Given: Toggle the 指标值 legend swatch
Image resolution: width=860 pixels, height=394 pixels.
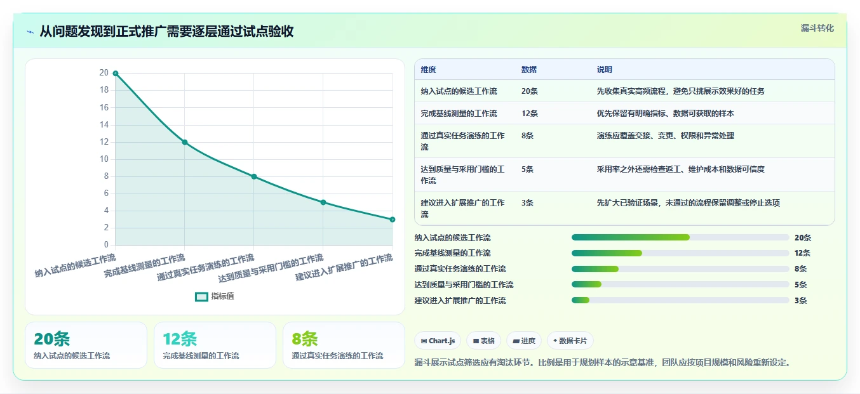Looking at the screenshot, I should (201, 296).
